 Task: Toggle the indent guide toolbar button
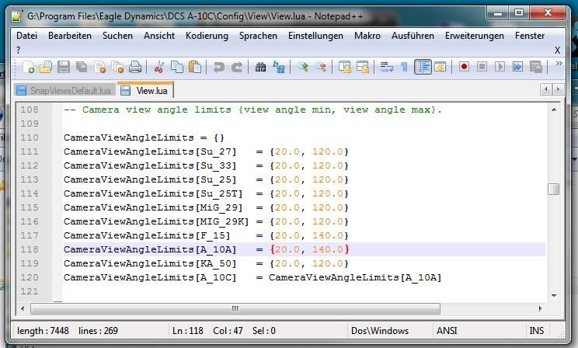coord(423,68)
